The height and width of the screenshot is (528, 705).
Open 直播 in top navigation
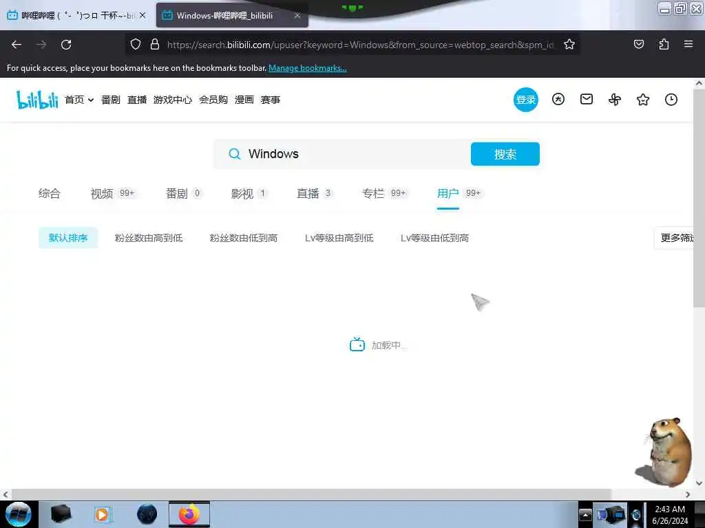(x=137, y=100)
